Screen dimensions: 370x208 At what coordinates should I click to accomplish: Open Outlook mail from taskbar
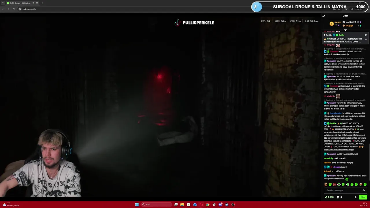click(x=195, y=205)
